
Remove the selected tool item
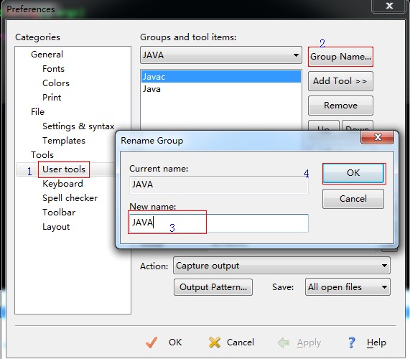pos(340,106)
